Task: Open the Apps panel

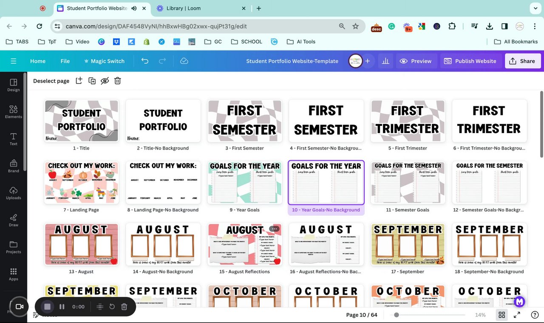Action: pos(14,274)
